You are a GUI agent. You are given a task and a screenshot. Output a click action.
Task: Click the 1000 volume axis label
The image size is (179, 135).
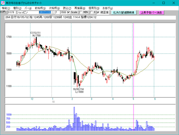click(x=9, y=115)
